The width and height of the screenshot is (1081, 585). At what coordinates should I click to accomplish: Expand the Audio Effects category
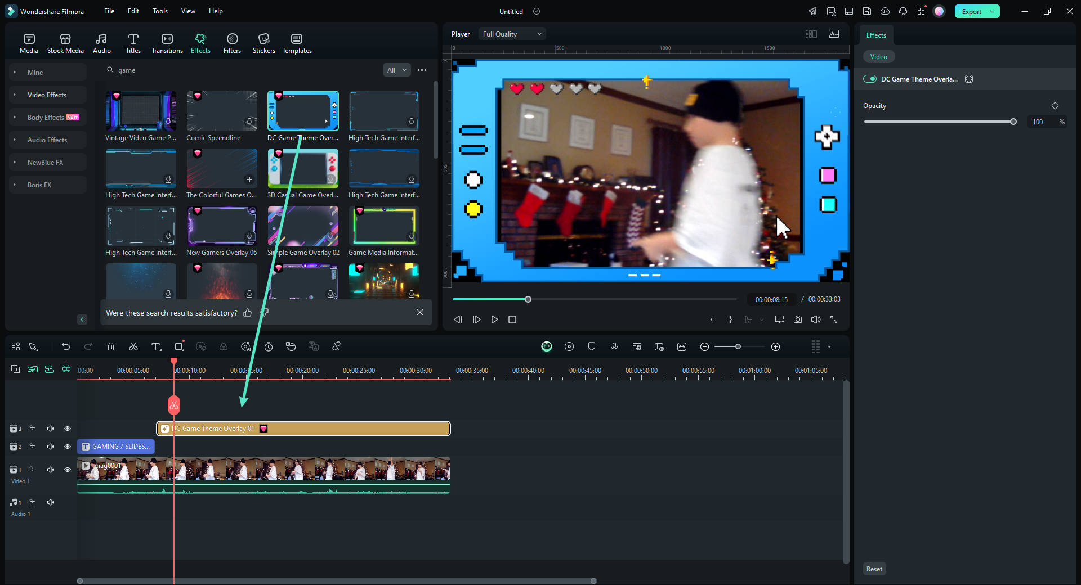(x=48, y=139)
